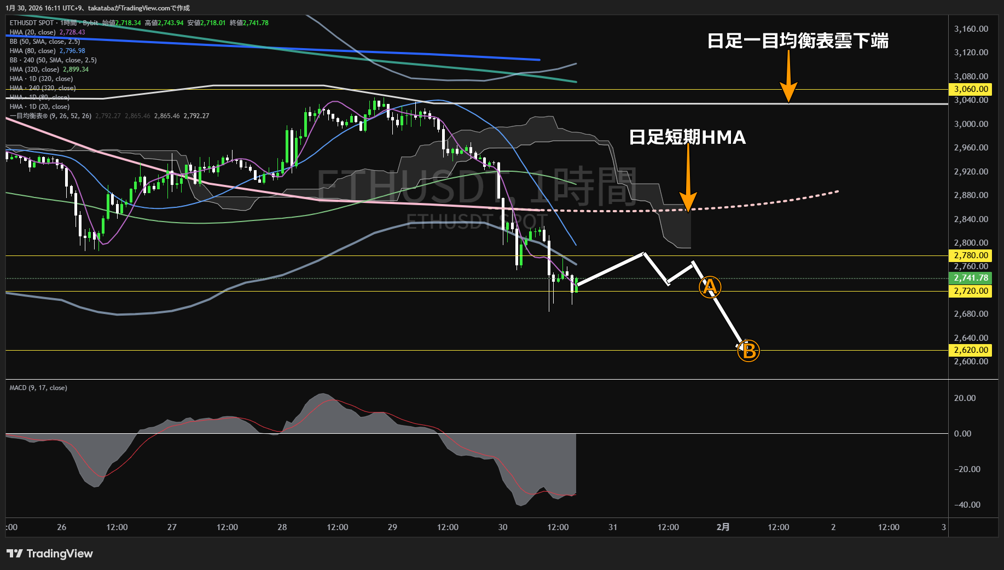Select BB · 240 (50, SMA, close, 2.5) legend

[53, 60]
